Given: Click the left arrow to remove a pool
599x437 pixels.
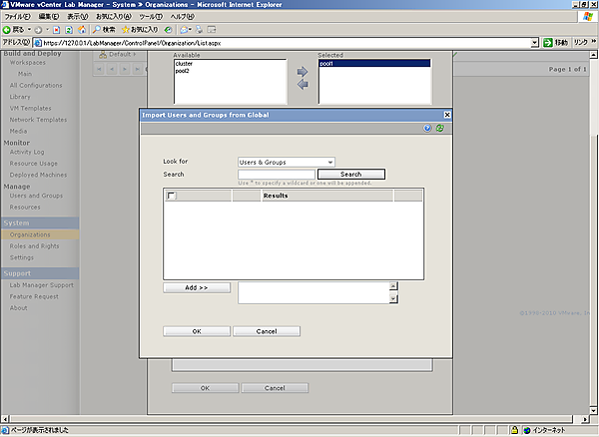Looking at the screenshot, I should tap(302, 85).
